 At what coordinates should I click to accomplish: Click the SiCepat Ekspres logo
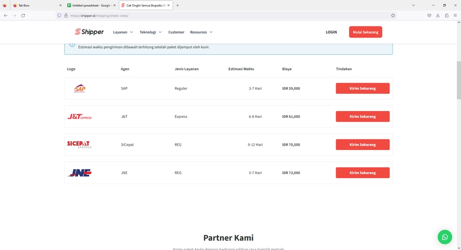click(79, 145)
